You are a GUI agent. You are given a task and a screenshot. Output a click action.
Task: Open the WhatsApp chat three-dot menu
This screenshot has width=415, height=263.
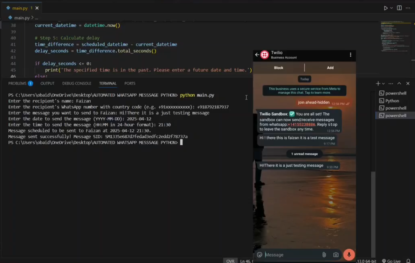[x=350, y=55]
